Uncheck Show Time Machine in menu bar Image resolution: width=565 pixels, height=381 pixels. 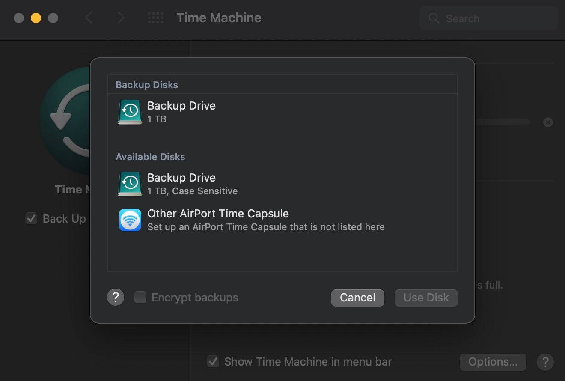click(213, 362)
